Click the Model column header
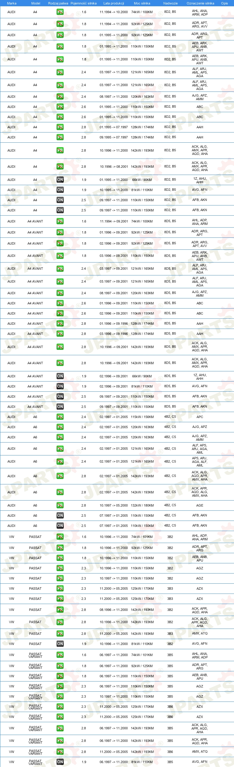This screenshot has width=234, height=767. 36,3
